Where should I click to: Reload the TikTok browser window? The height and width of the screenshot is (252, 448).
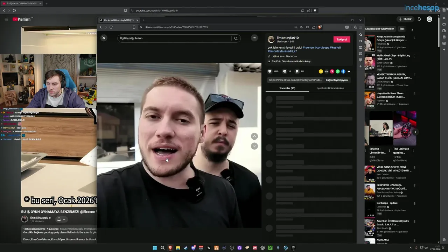111,27
